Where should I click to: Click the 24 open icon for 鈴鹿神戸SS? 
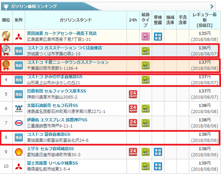pyautogui.click(x=133, y=123)
